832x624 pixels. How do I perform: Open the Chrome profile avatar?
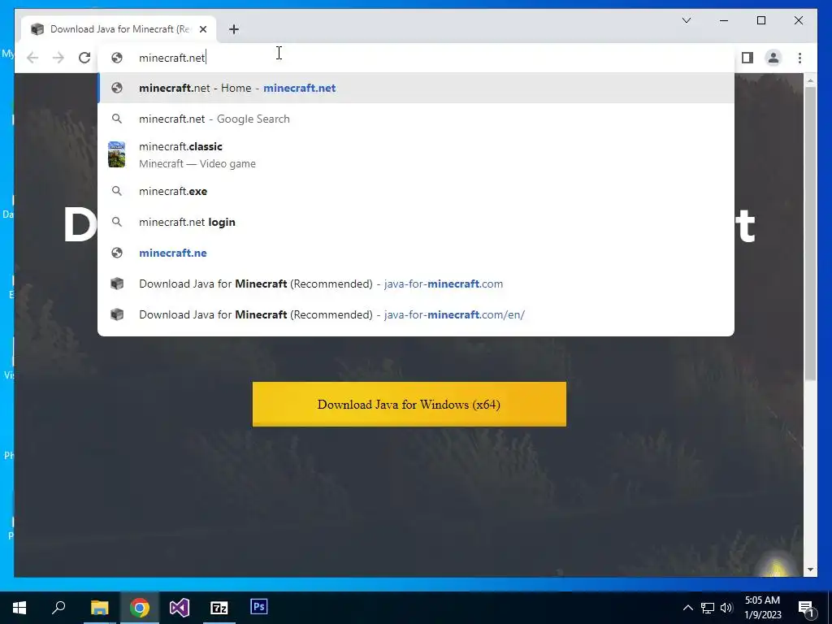[x=773, y=58]
